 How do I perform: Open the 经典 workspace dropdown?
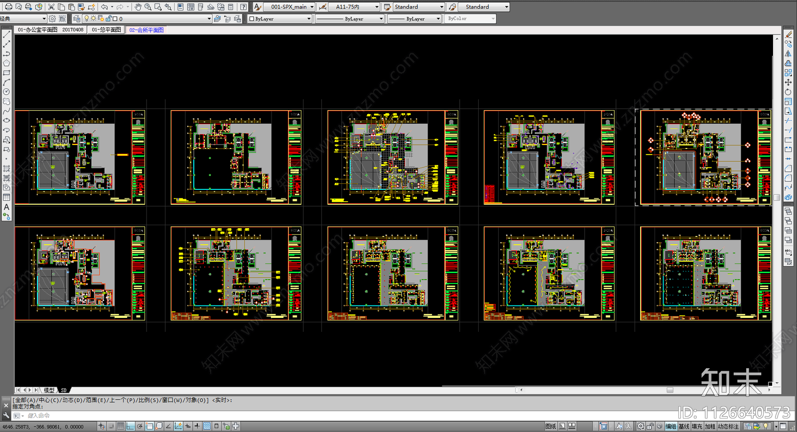(x=23, y=19)
